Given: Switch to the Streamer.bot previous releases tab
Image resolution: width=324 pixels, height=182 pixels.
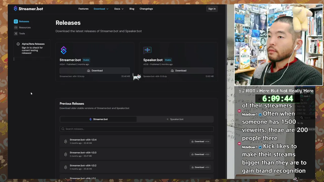Looking at the screenshot, I should (x=98, y=119).
